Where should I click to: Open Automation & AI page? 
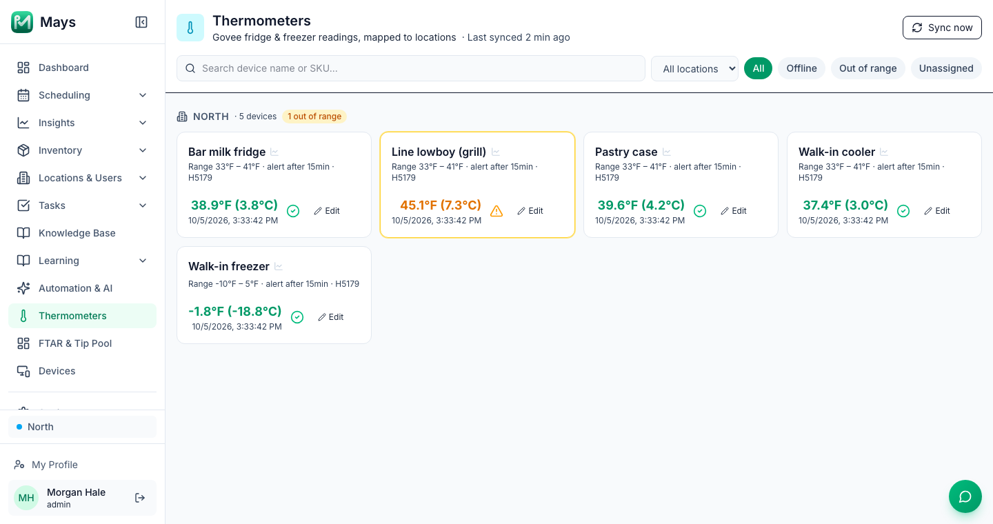point(83,288)
